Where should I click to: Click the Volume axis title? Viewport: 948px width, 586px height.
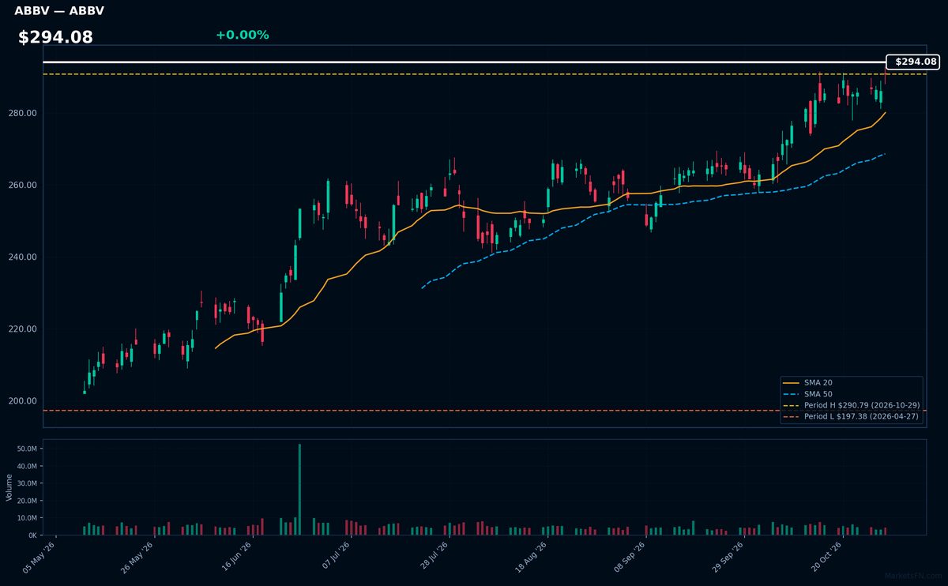9,487
